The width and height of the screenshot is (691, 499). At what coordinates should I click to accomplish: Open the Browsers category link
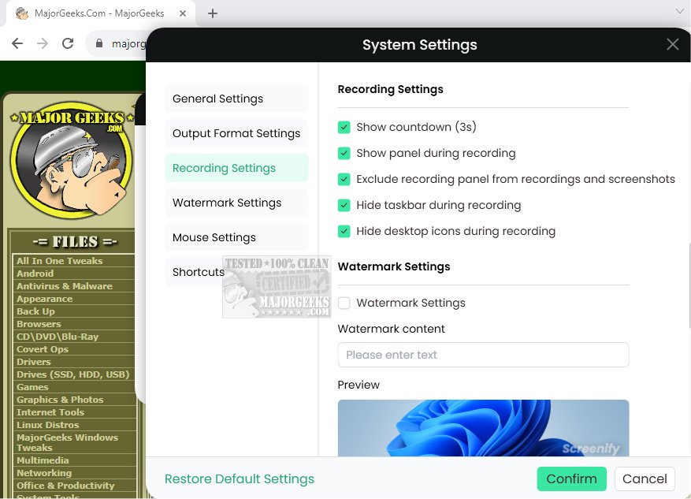pos(39,324)
